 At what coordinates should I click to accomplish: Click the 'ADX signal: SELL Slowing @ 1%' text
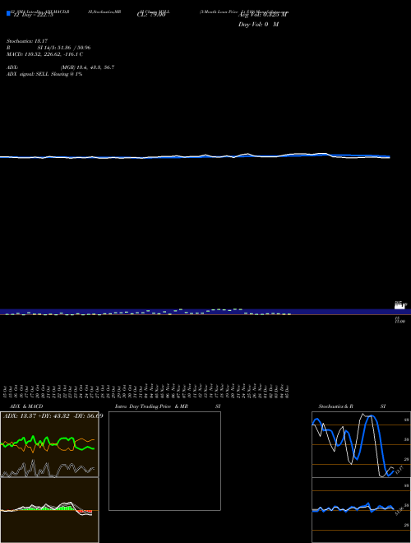[44, 74]
